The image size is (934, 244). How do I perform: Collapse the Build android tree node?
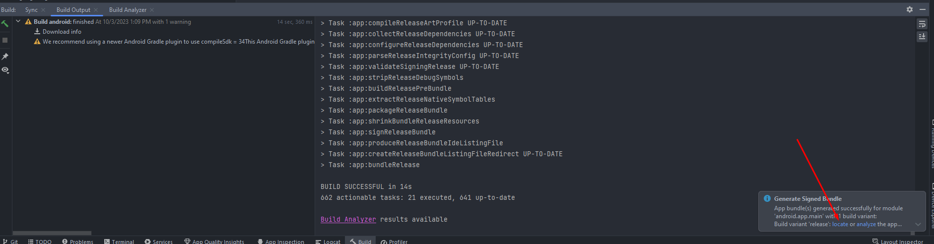(x=18, y=21)
